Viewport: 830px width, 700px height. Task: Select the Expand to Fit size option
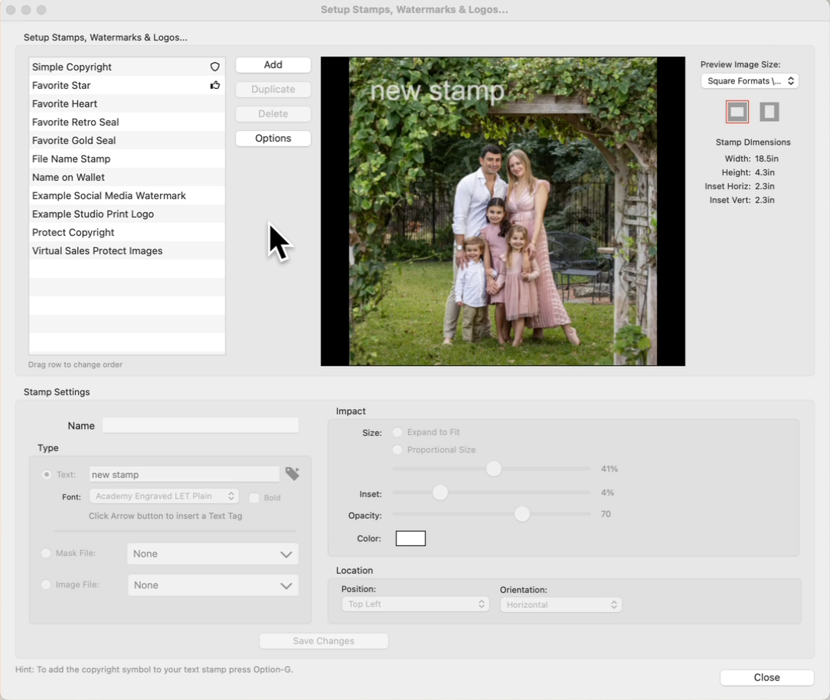click(x=397, y=433)
